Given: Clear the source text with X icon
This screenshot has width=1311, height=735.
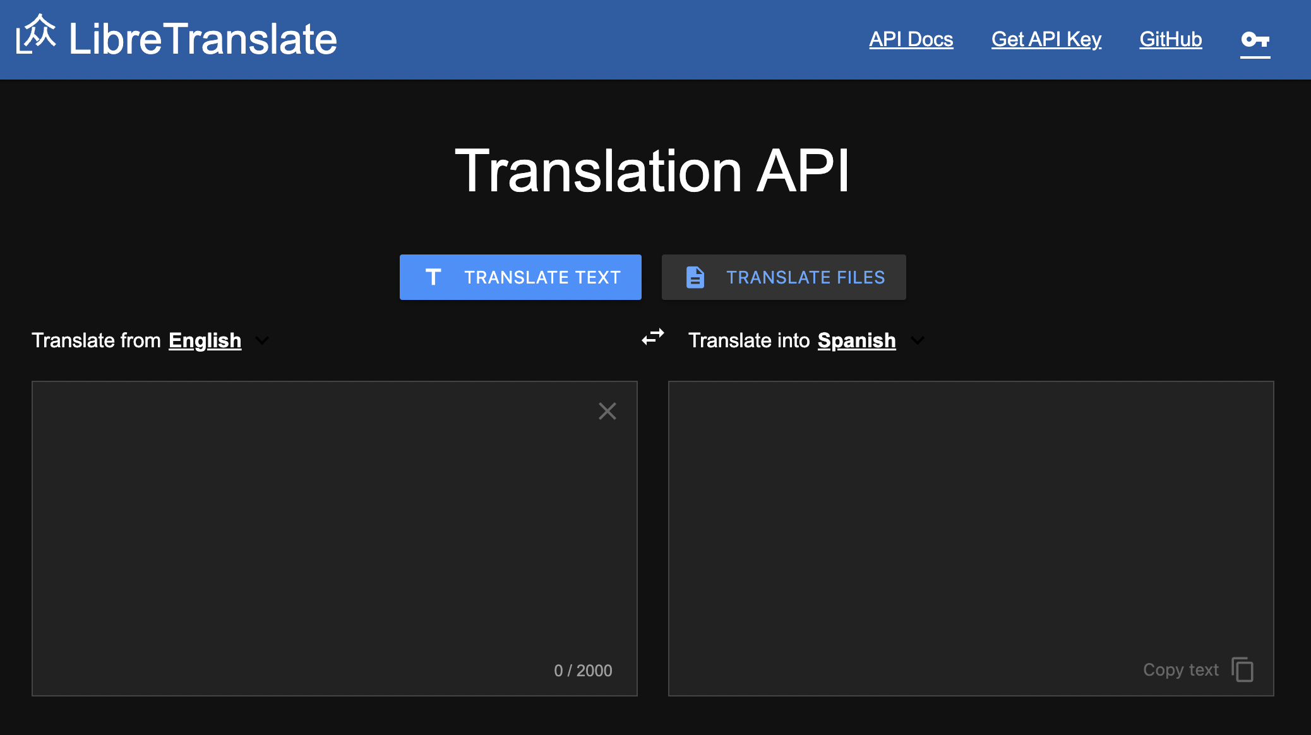Looking at the screenshot, I should tap(608, 411).
